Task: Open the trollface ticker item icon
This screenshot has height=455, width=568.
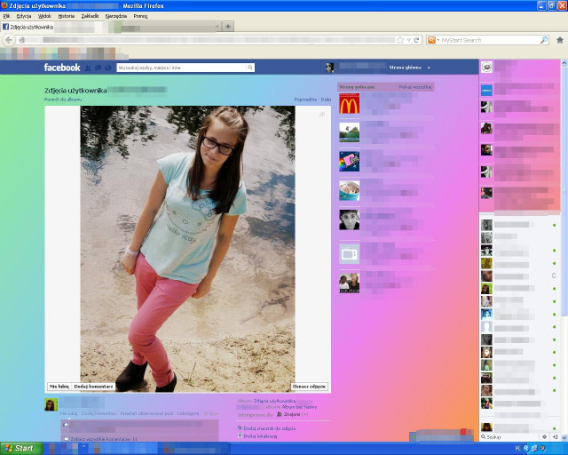Action: point(486,68)
